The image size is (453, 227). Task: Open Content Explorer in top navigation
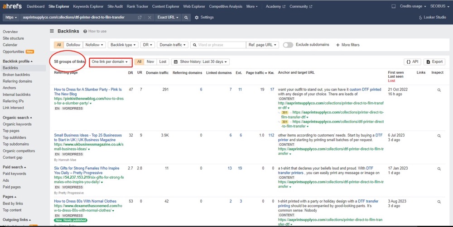165,6
